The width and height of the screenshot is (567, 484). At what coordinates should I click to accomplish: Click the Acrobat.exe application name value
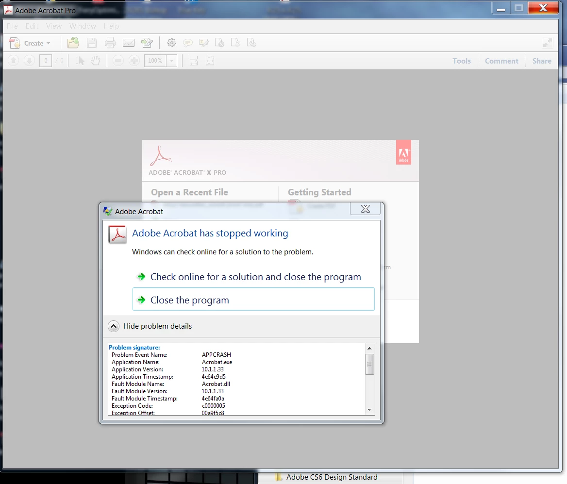click(x=217, y=362)
